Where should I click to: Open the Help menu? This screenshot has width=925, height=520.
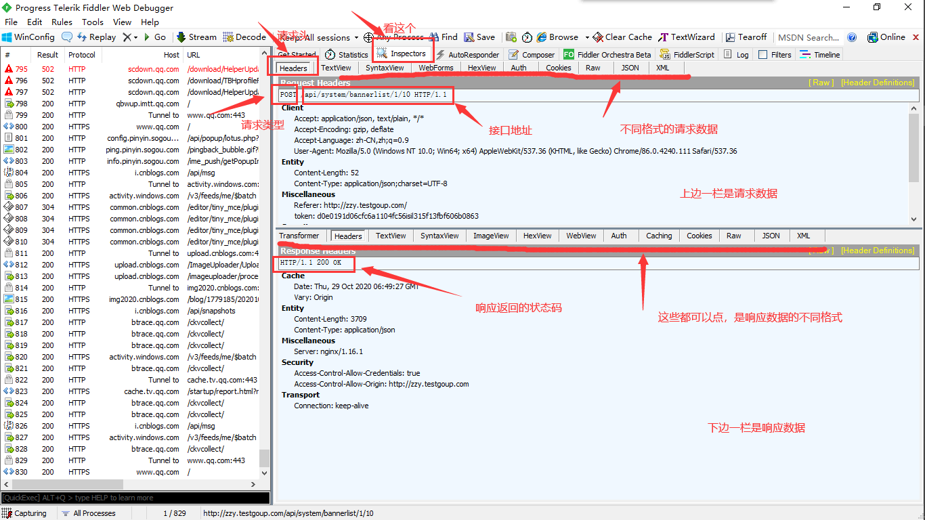tap(150, 22)
